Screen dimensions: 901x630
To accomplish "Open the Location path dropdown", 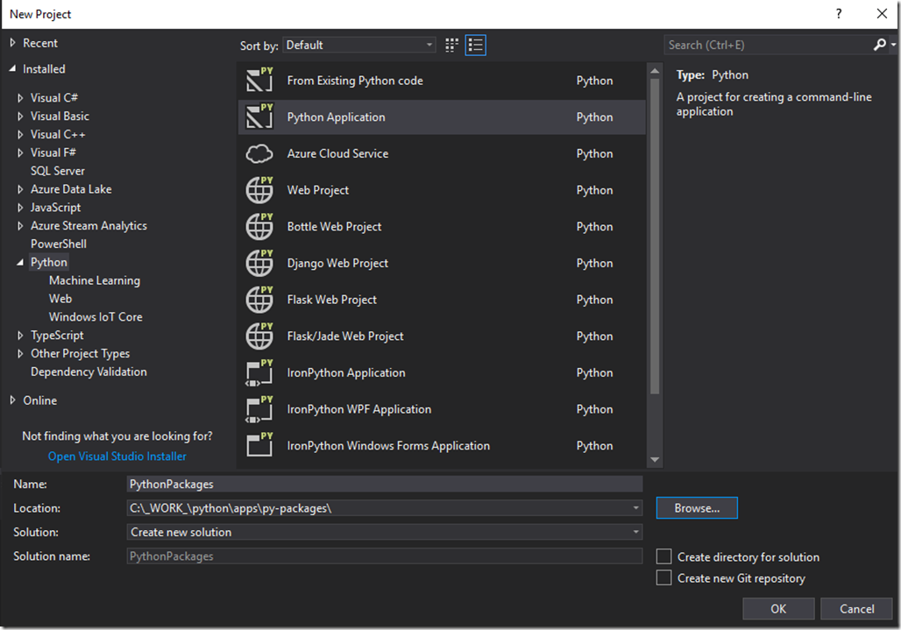I will (635, 508).
